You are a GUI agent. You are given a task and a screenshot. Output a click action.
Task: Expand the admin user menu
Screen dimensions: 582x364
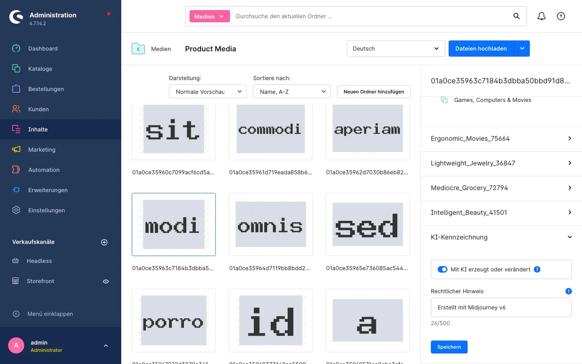[x=106, y=346]
